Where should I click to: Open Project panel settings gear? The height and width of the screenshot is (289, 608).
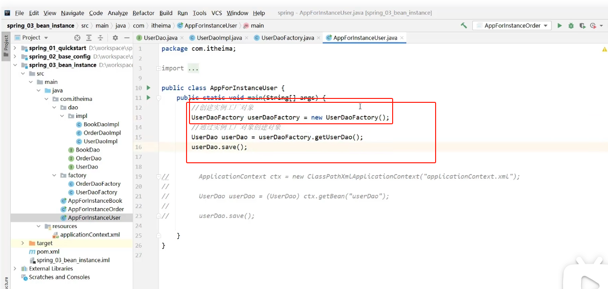115,38
